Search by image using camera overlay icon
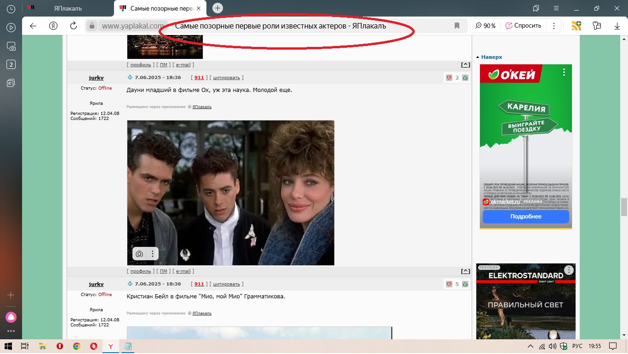This screenshot has width=628, height=354. (139, 254)
